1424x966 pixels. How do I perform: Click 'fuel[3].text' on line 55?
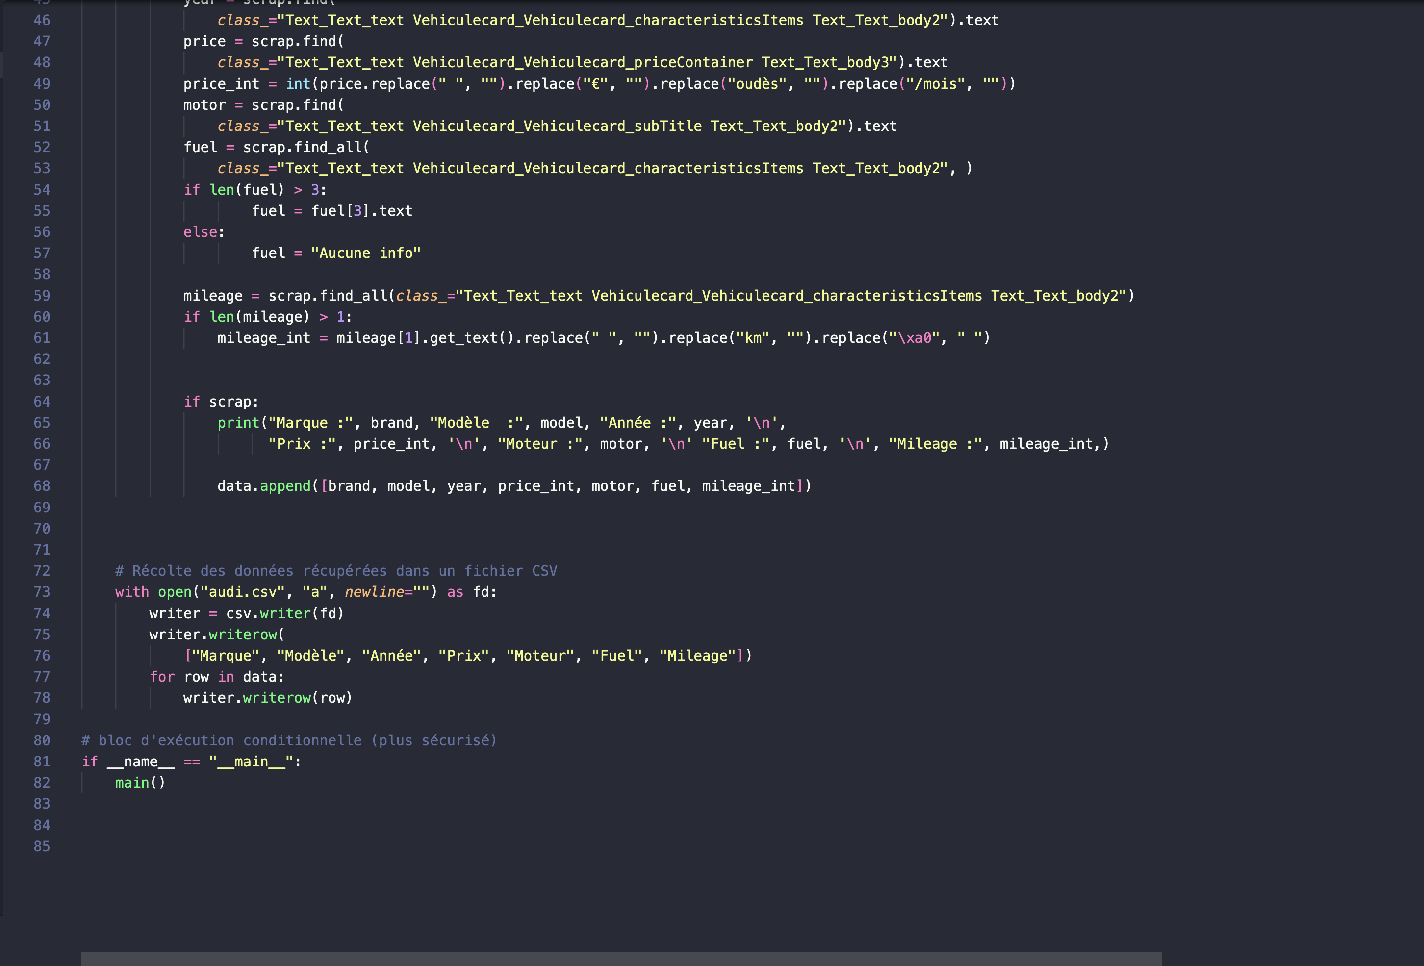(x=361, y=211)
